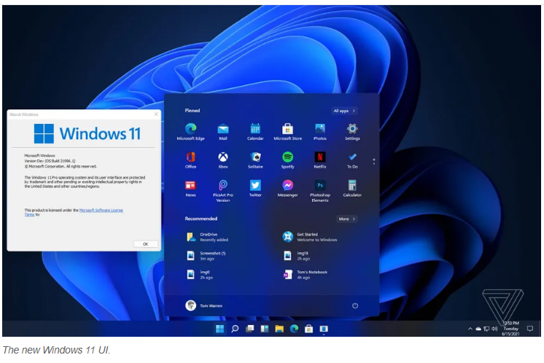Click OK in About Windows dialog
Screen dimensions: 544x363
tap(145, 244)
